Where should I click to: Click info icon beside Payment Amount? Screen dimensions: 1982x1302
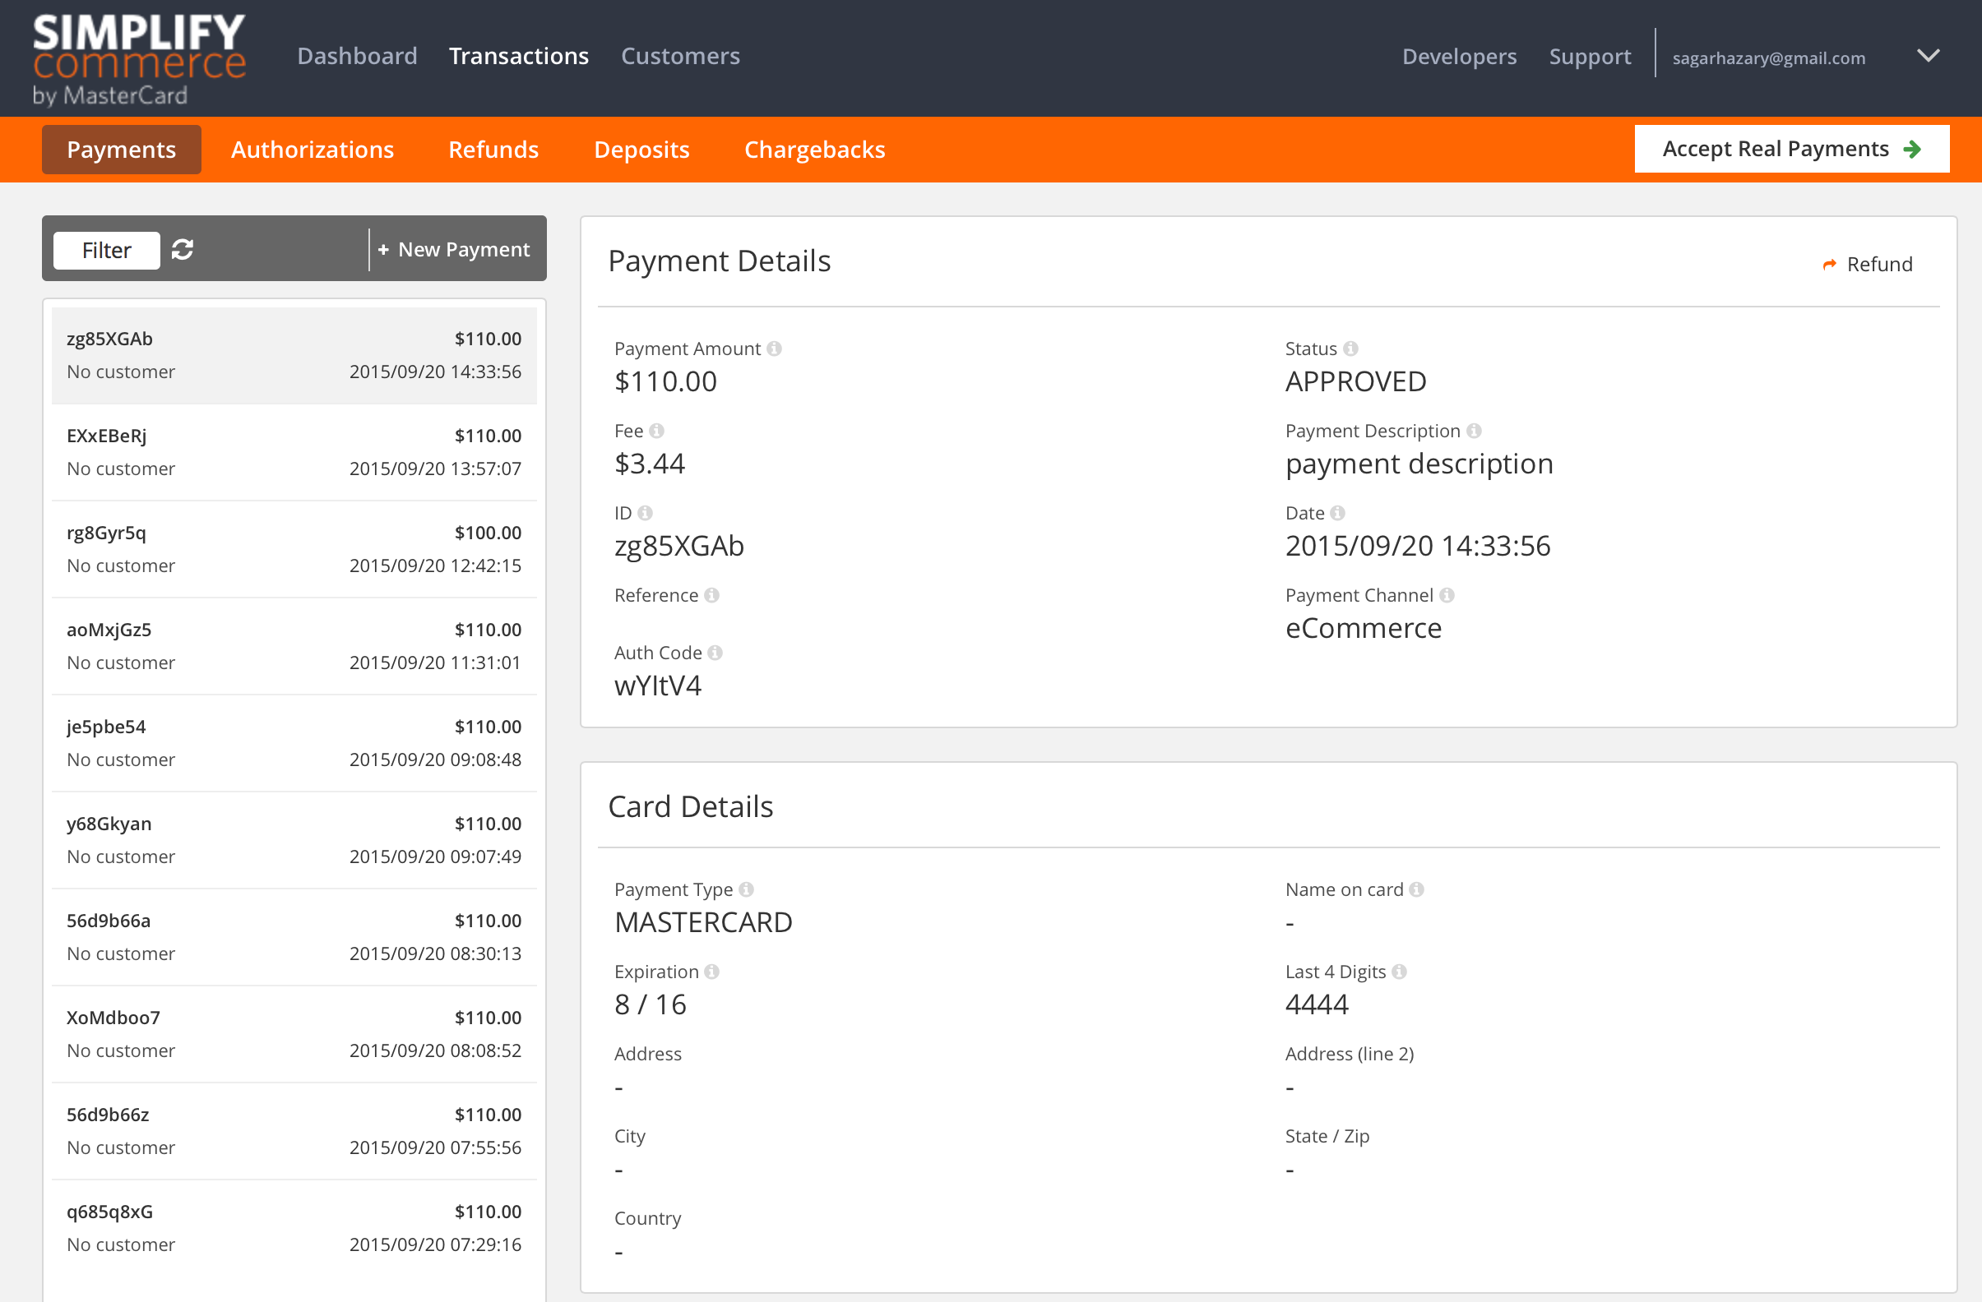tap(775, 349)
